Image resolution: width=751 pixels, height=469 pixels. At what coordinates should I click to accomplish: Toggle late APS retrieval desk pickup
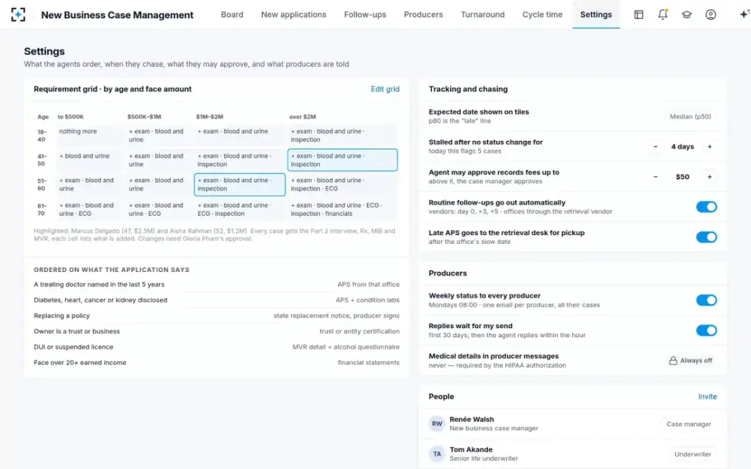pos(707,237)
